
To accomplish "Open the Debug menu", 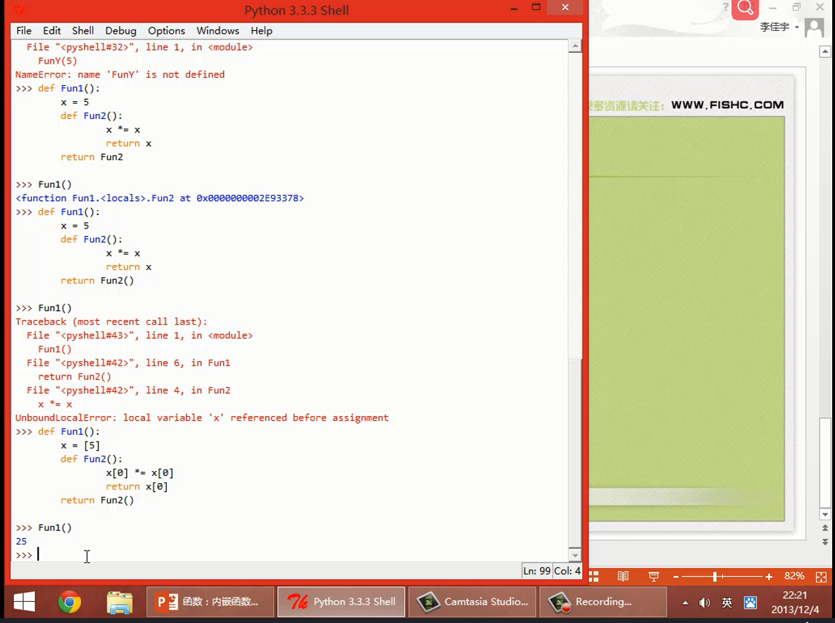I will click(x=120, y=31).
